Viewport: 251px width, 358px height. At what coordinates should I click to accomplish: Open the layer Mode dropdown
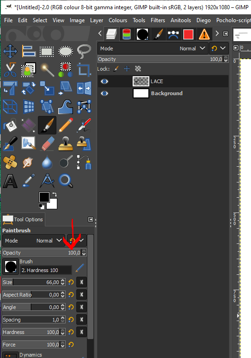pyautogui.click(x=153, y=49)
